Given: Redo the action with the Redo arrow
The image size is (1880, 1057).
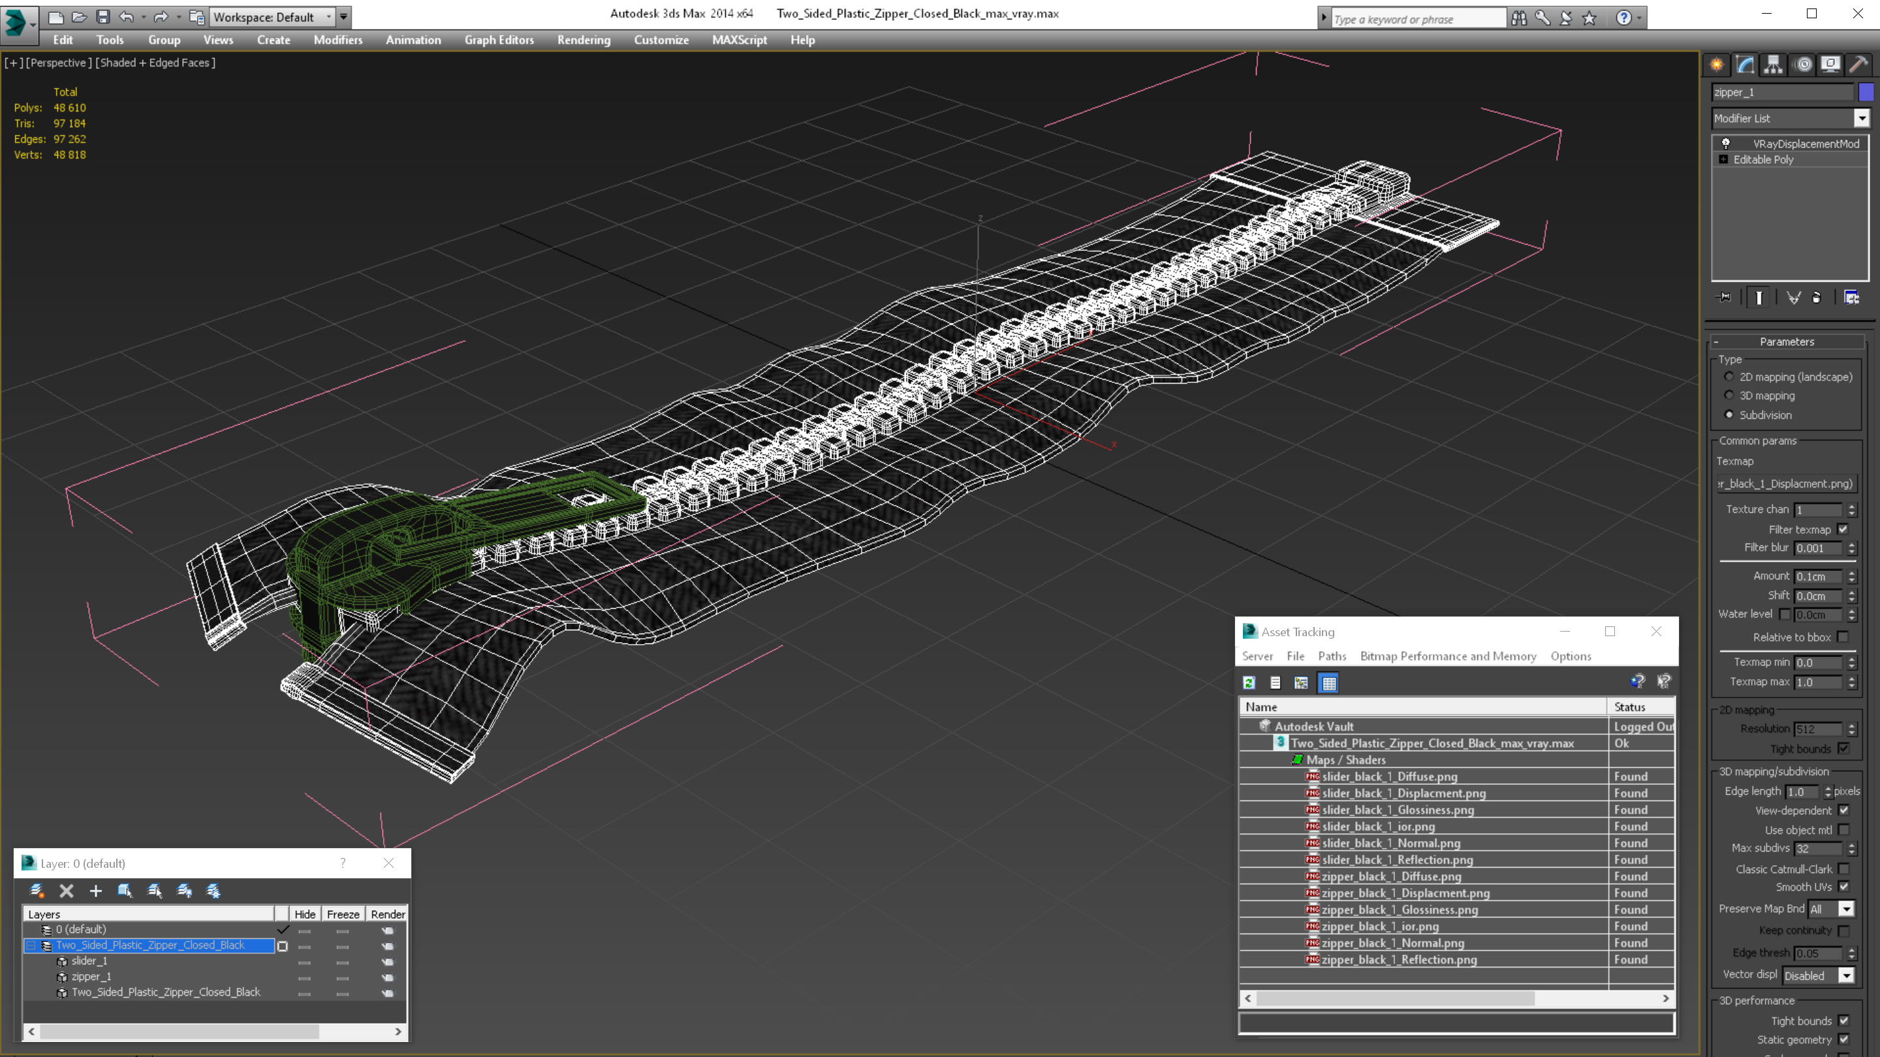Looking at the screenshot, I should click(x=161, y=17).
